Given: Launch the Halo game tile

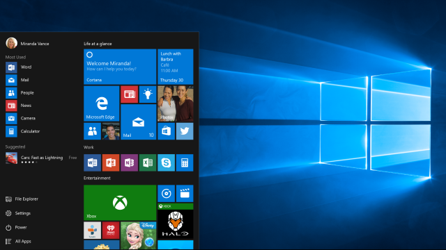Looking at the screenshot, I should tap(176, 221).
